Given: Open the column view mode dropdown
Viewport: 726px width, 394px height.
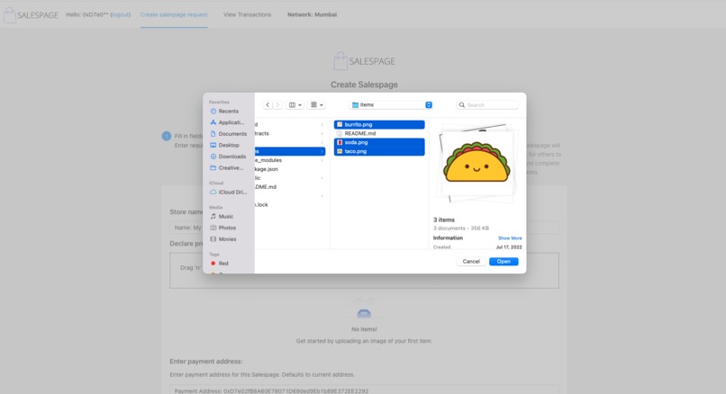Looking at the screenshot, I should click(x=295, y=105).
